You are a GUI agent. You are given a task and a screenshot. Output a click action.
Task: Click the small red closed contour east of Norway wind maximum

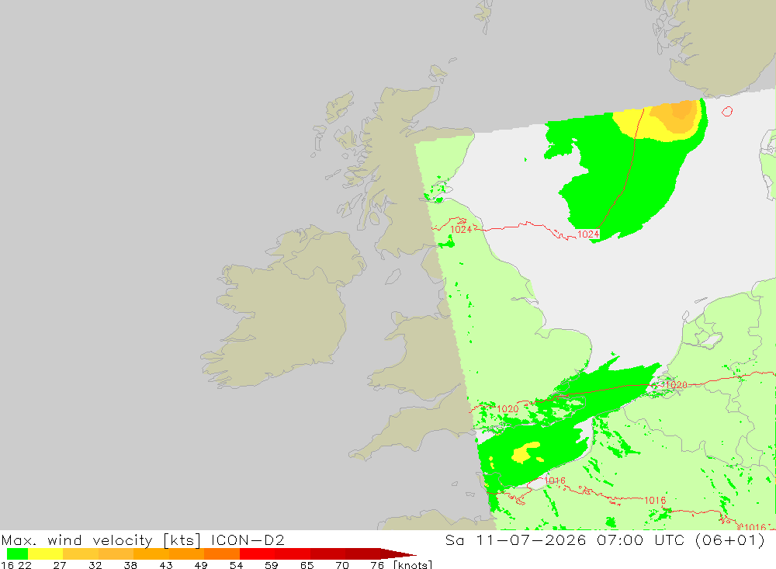[x=727, y=112]
